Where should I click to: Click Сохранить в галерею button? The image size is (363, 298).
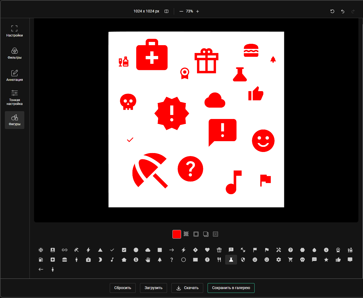231,288
